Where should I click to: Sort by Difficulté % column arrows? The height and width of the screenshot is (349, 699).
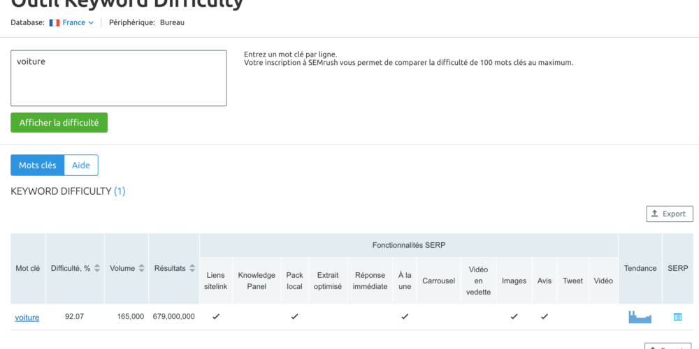[97, 268]
